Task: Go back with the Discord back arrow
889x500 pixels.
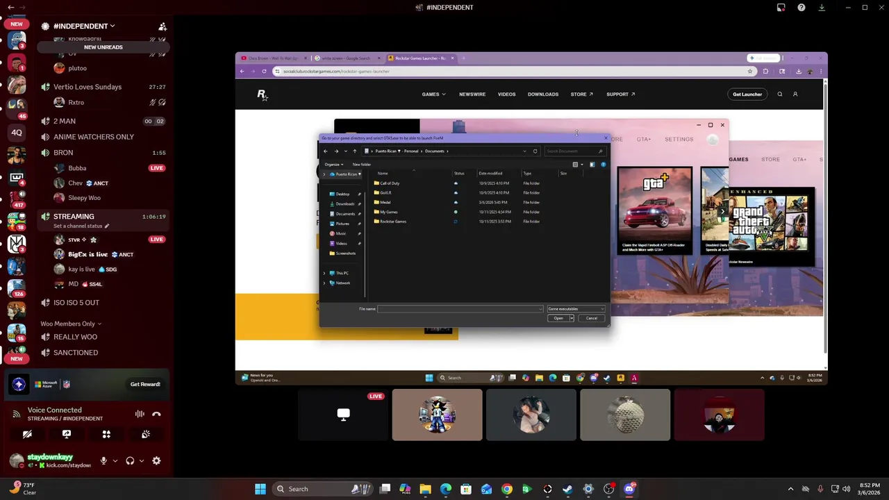Action: point(10,7)
